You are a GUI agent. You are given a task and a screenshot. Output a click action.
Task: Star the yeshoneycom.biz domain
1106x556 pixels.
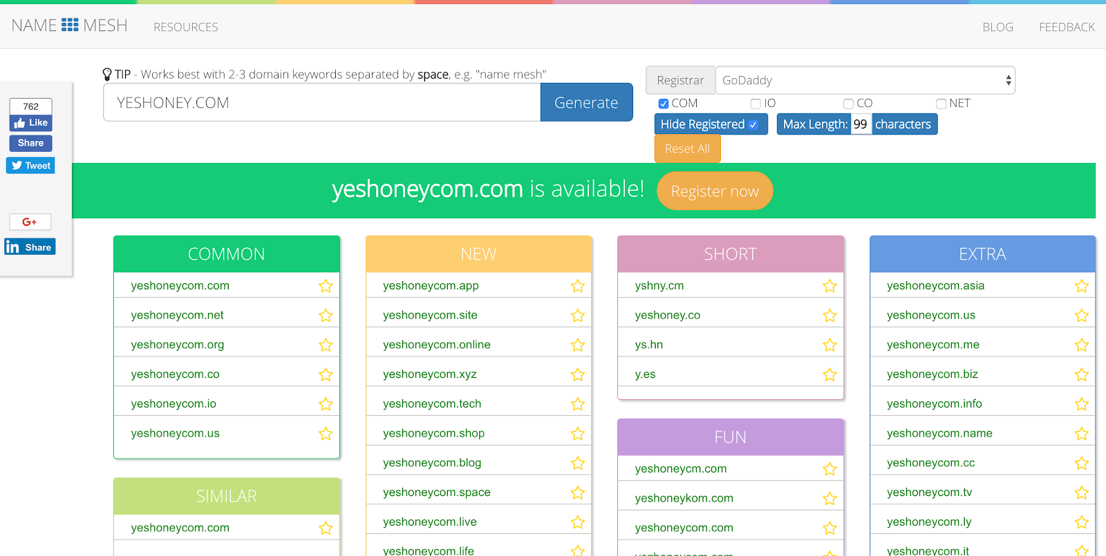(x=1082, y=374)
